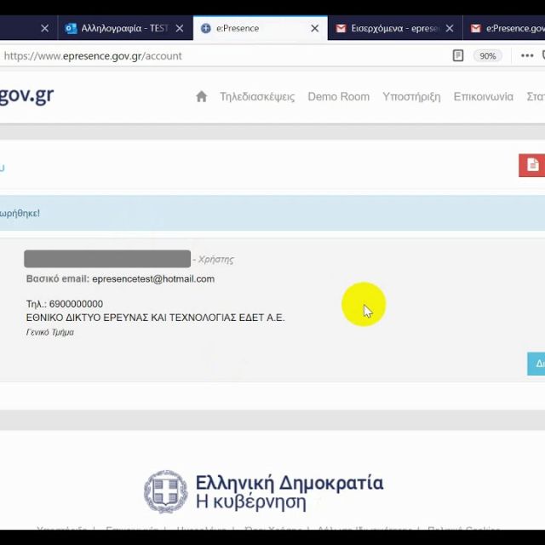This screenshot has width=545, height=545.
Task: Switch to the Αλληλογραφία - TEST Outlook tab
Action: [125, 28]
